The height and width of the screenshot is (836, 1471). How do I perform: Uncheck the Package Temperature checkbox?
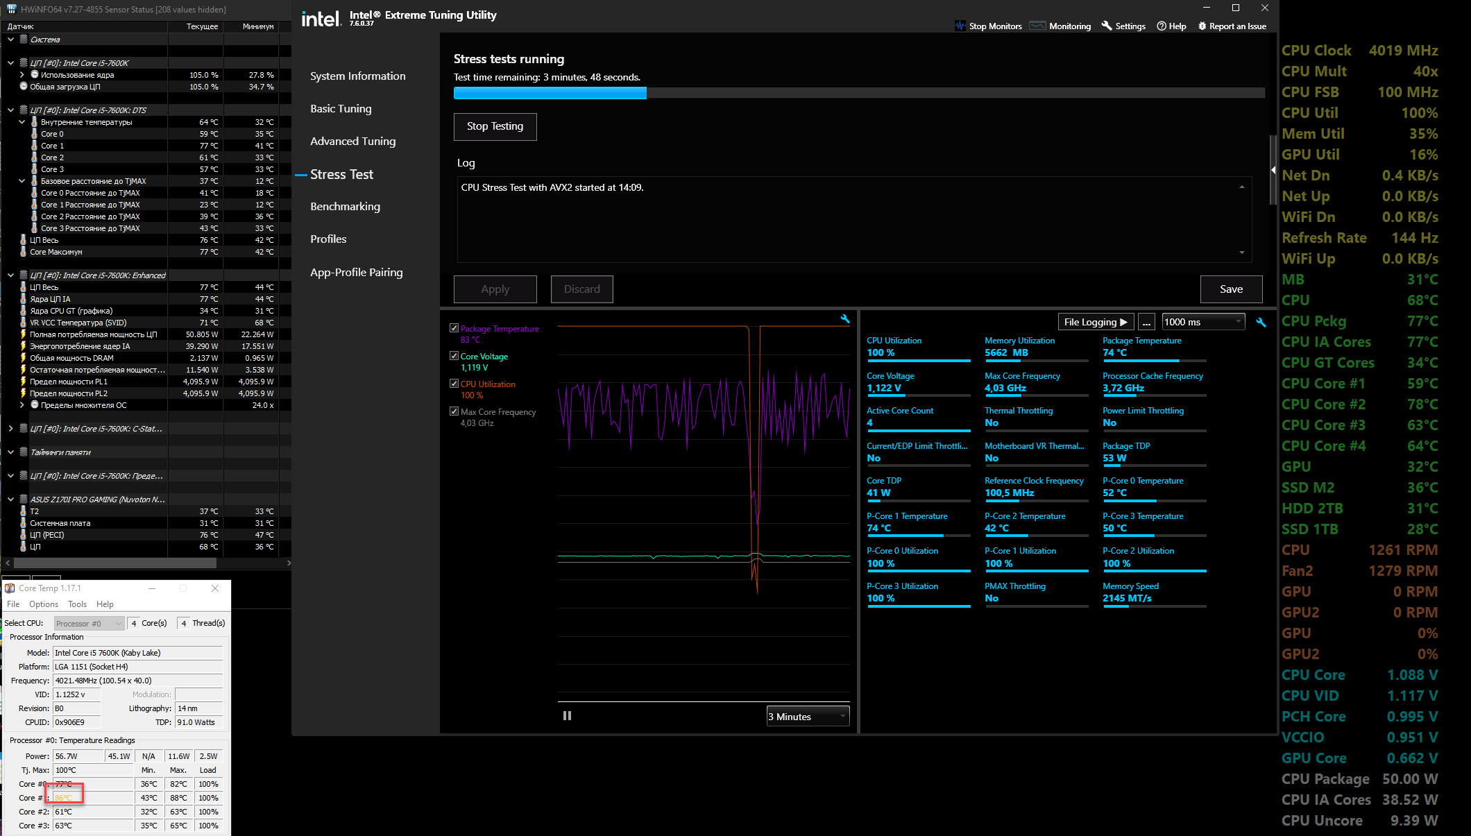tap(454, 328)
